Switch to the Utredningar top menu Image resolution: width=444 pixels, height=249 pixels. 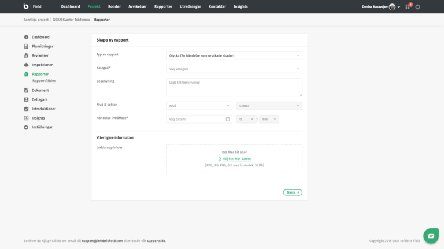190,6
